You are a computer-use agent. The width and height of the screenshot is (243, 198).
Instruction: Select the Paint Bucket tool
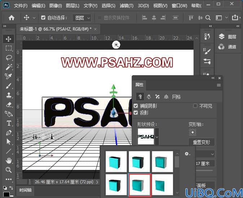[9, 114]
